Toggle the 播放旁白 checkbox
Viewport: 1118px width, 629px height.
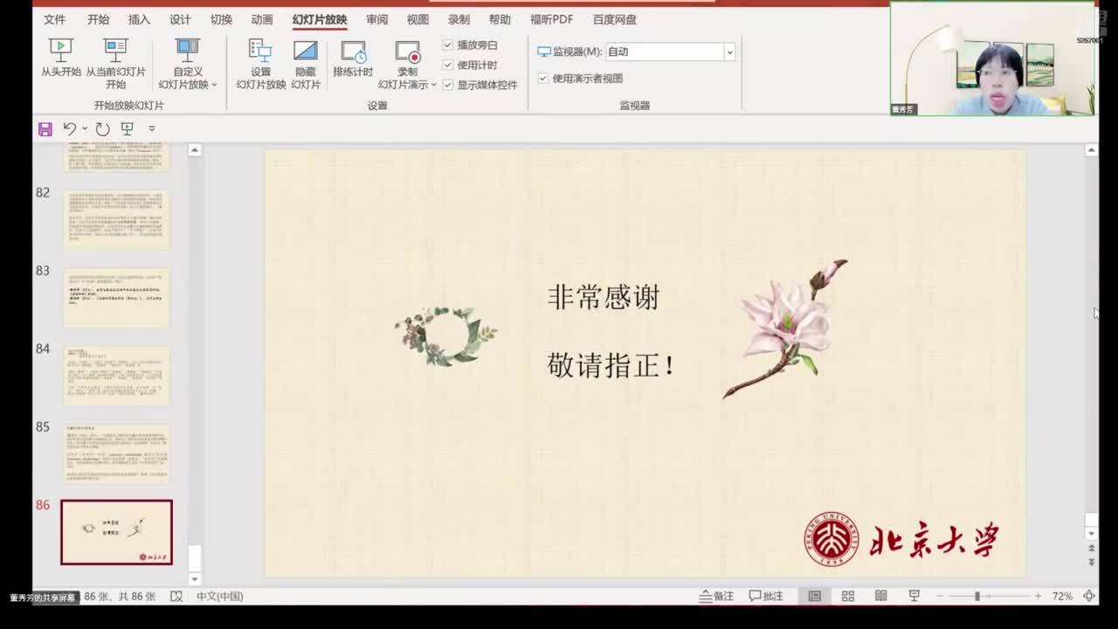click(x=448, y=45)
